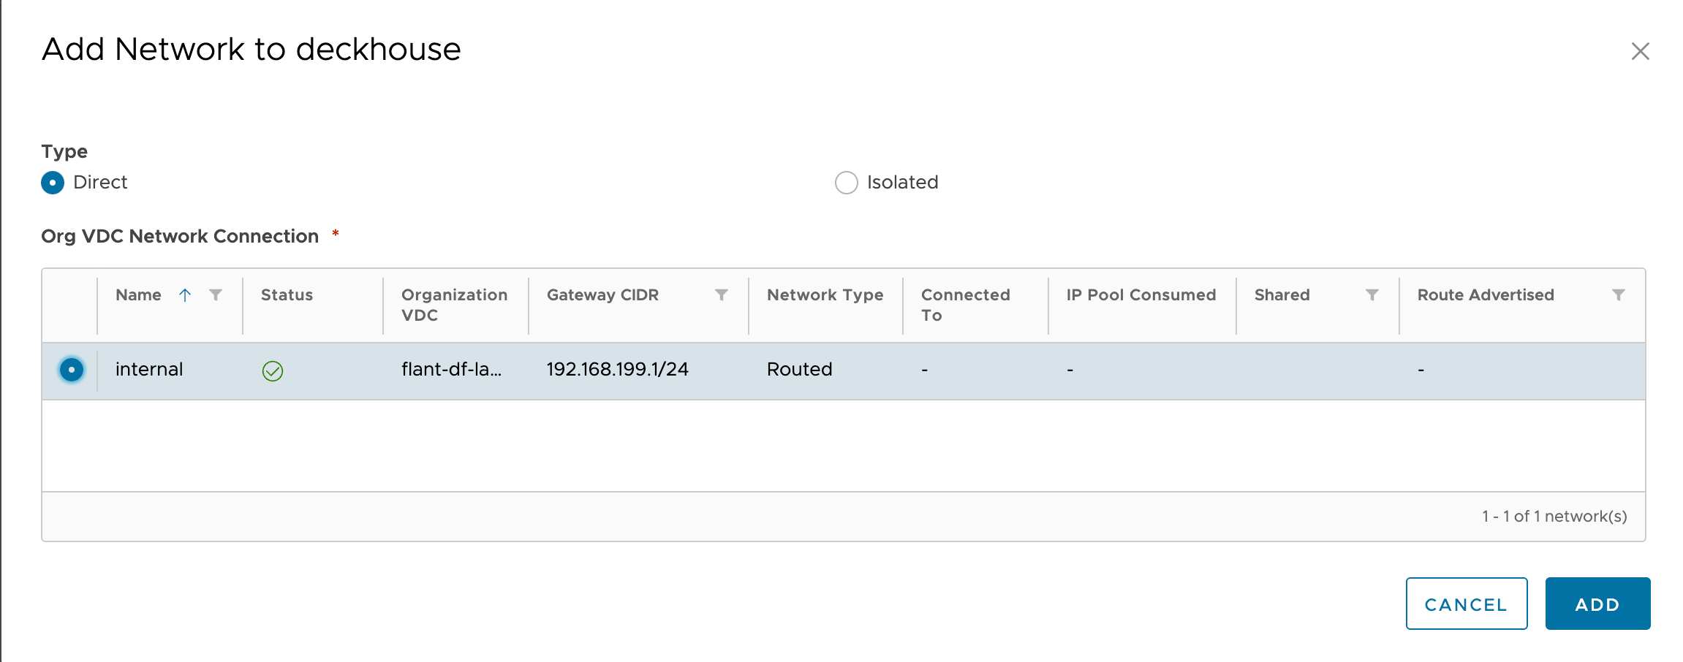Sort by the Name column header
This screenshot has width=1683, height=662.
coord(139,295)
